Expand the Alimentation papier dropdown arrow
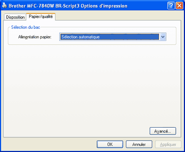Viewport: 185px width, 152px height. coord(163,37)
